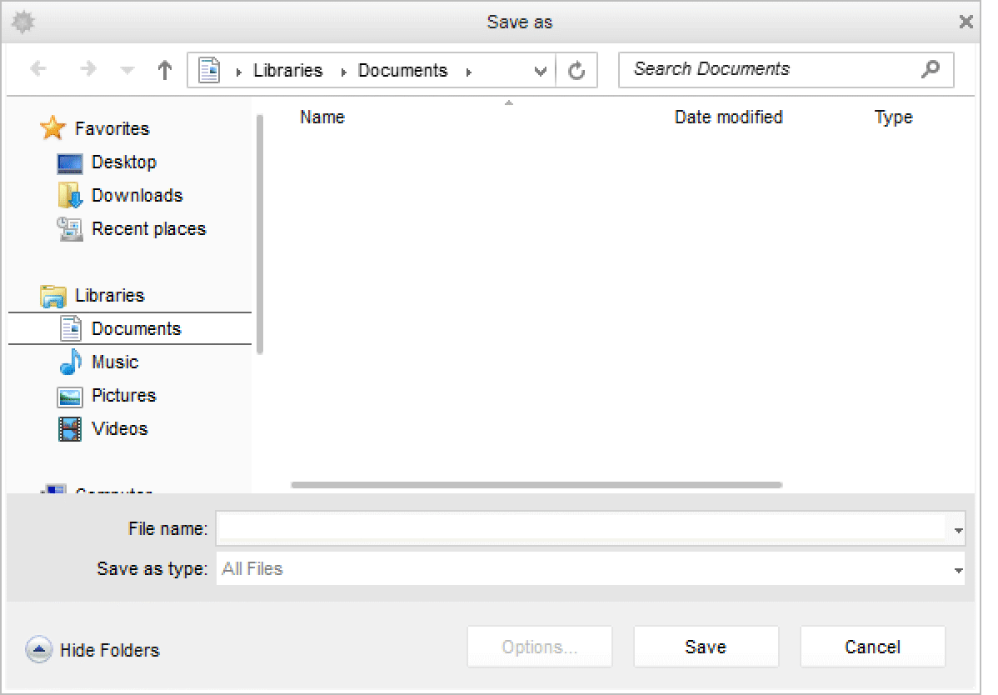Refresh the Documents folder view
The width and height of the screenshot is (998, 695).
[x=576, y=71]
